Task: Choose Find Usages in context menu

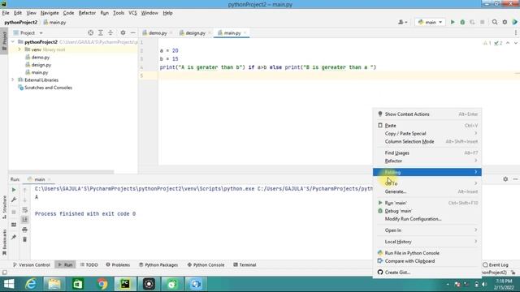Action: (427, 153)
